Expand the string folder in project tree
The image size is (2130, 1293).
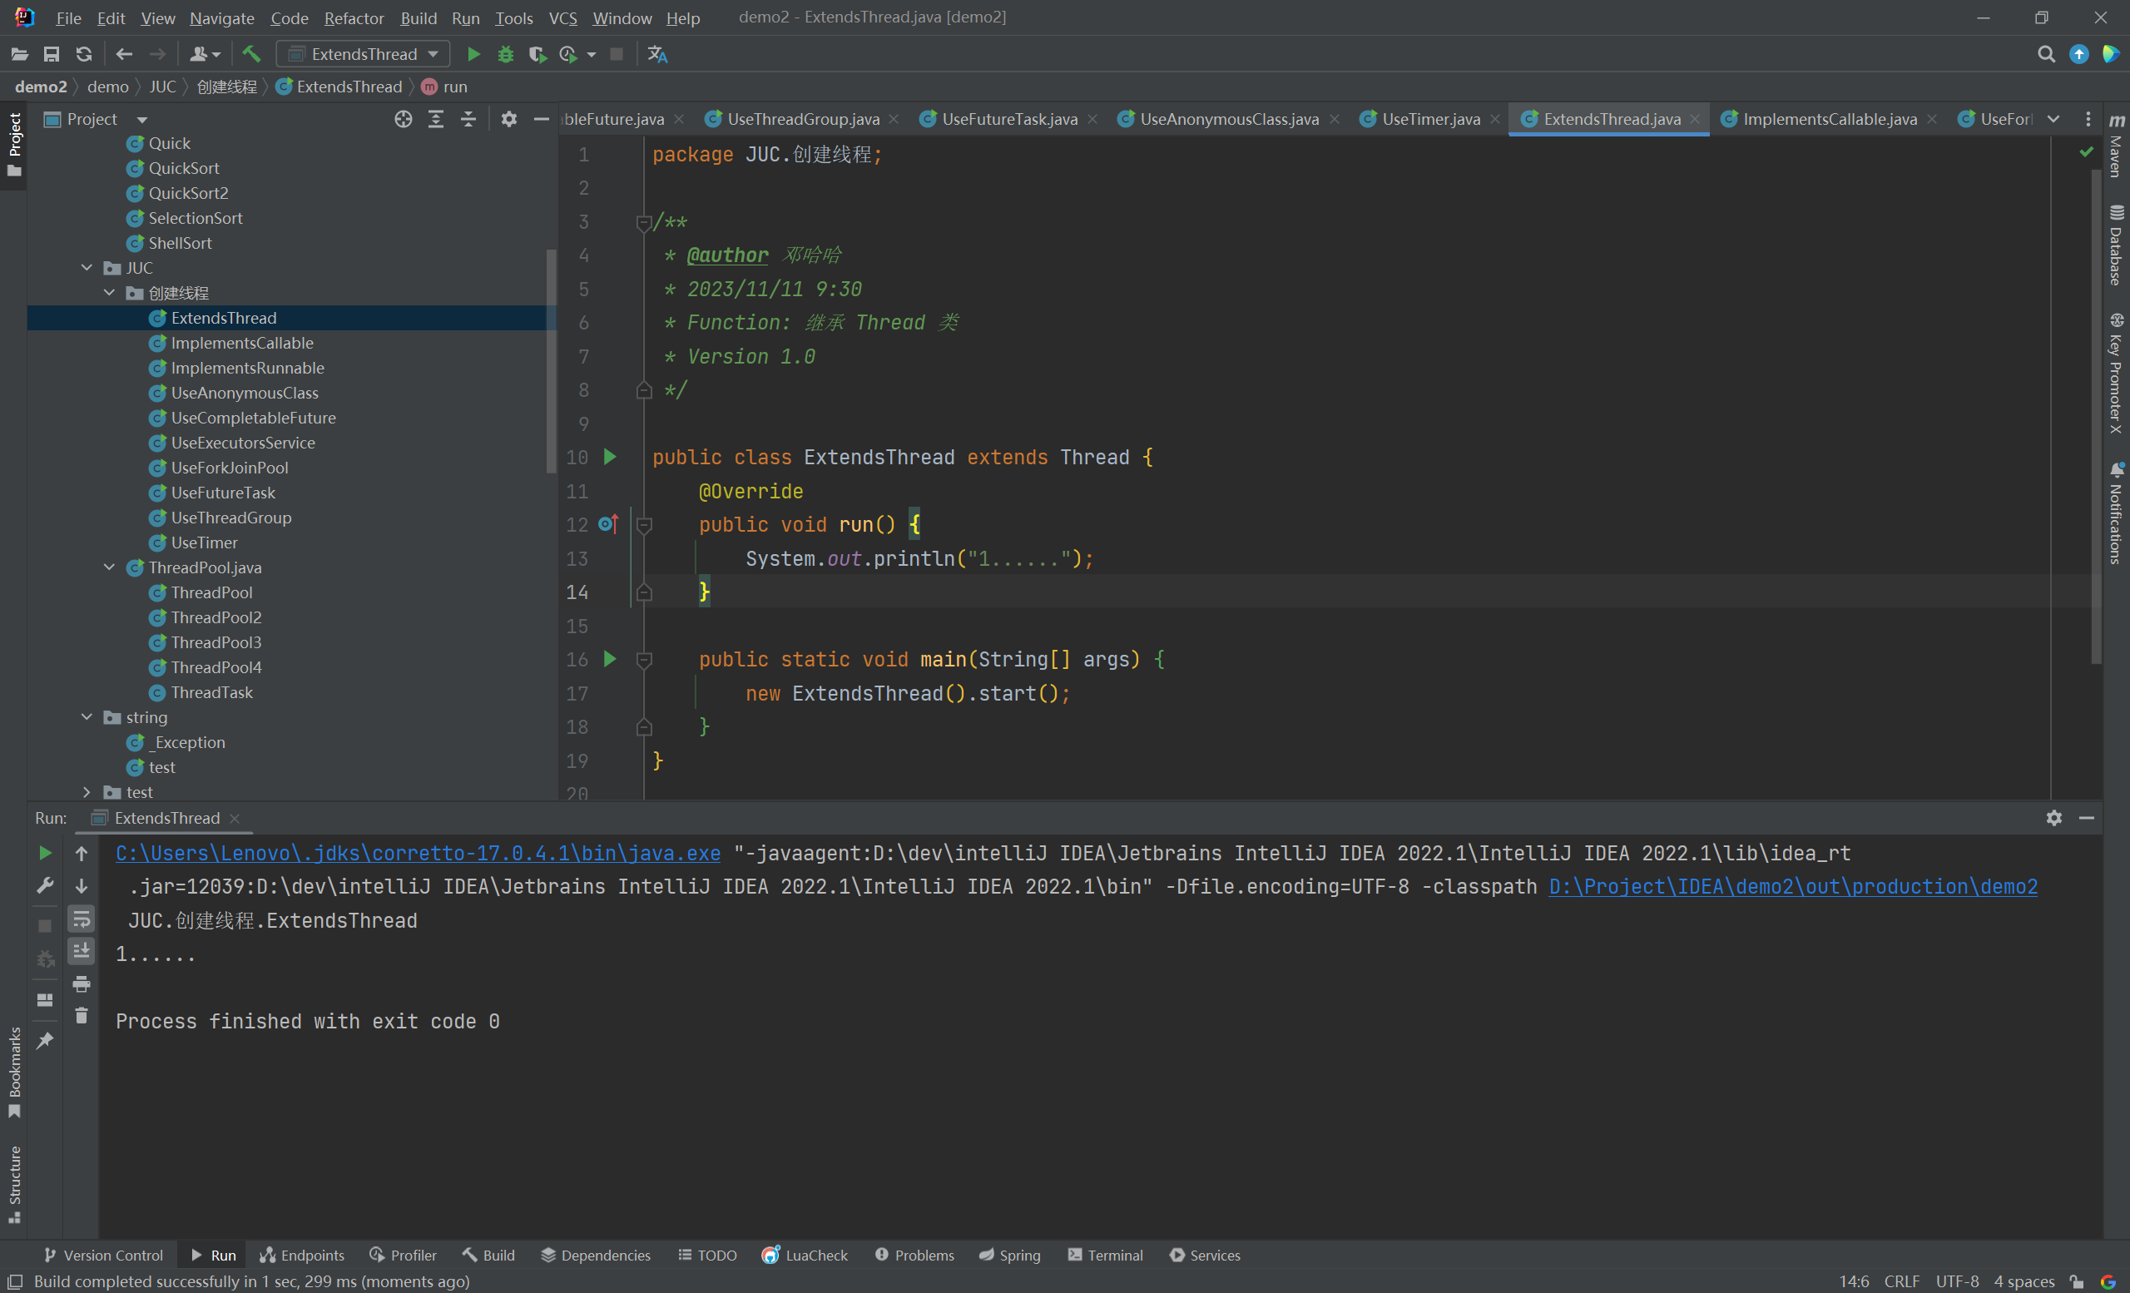tap(85, 716)
